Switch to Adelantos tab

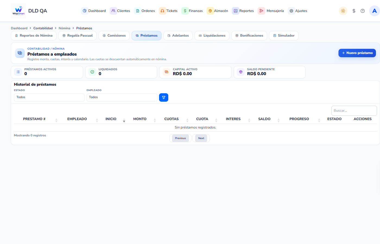click(x=178, y=36)
